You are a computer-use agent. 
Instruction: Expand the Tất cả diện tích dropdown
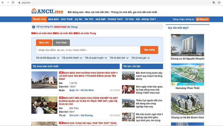pos(119,58)
